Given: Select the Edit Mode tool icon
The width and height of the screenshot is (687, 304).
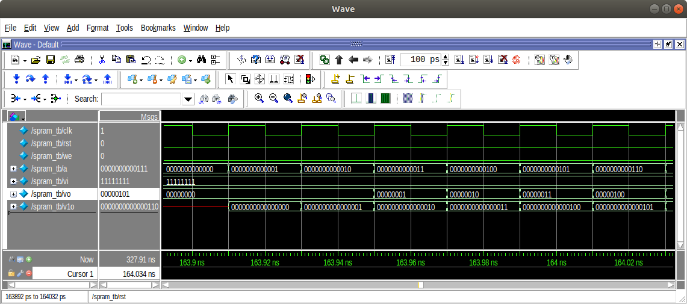Looking at the screenshot, I should [288, 79].
